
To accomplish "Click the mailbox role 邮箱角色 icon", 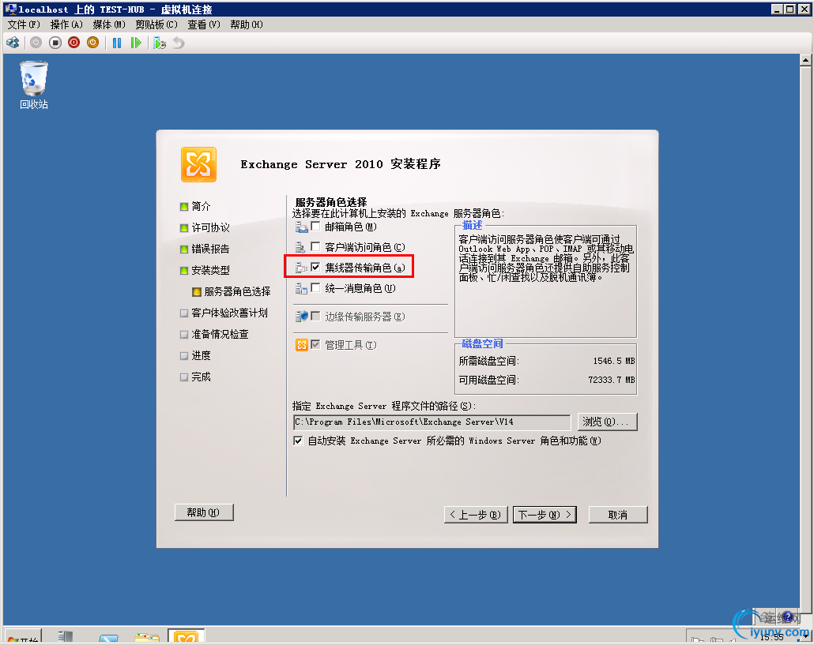I will pyautogui.click(x=301, y=227).
